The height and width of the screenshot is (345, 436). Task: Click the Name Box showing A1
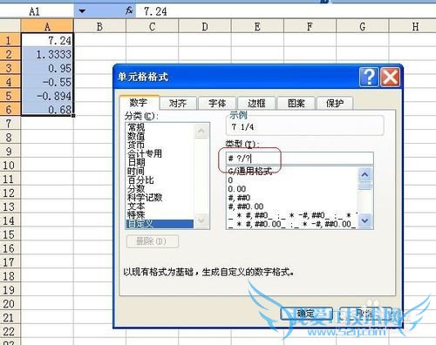pyautogui.click(x=37, y=11)
